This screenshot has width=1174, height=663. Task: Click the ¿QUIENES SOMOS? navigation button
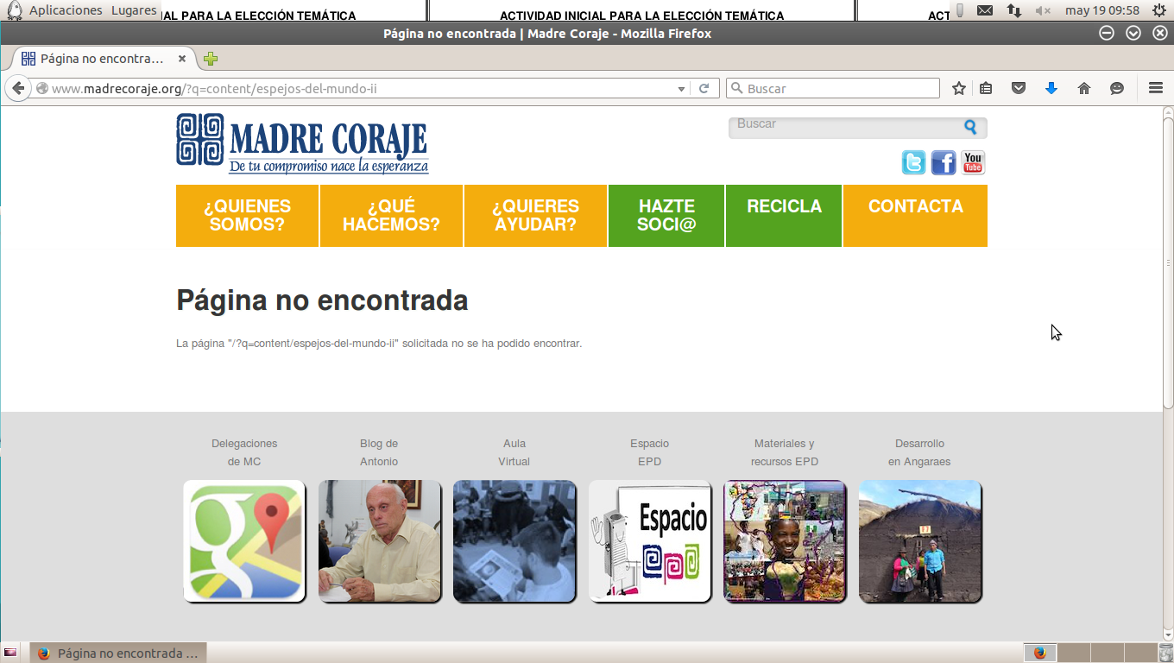tap(247, 216)
